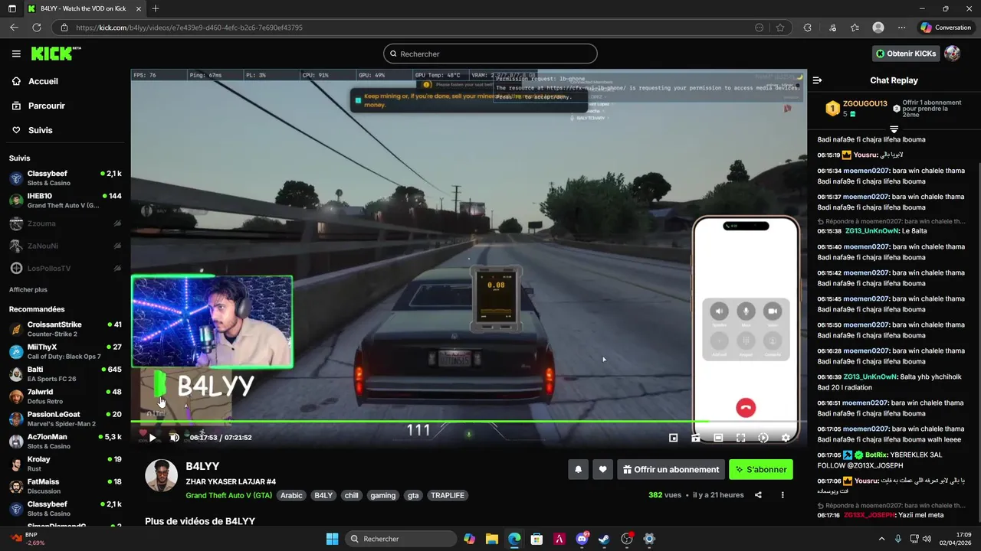The width and height of the screenshot is (981, 551).
Task: Open recommended channel Ac7ionMan
Action: [x=65, y=442]
